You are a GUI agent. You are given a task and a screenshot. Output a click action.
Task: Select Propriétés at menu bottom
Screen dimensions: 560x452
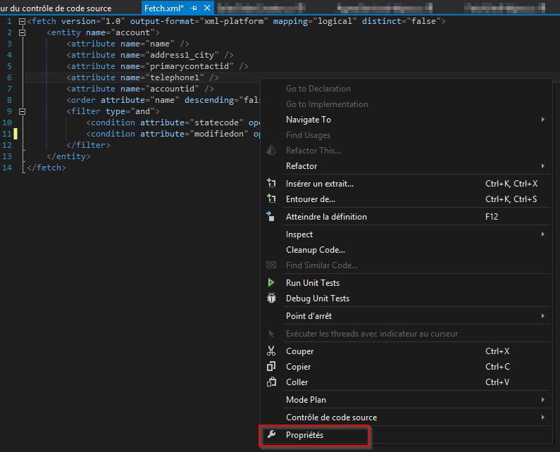coord(406,435)
